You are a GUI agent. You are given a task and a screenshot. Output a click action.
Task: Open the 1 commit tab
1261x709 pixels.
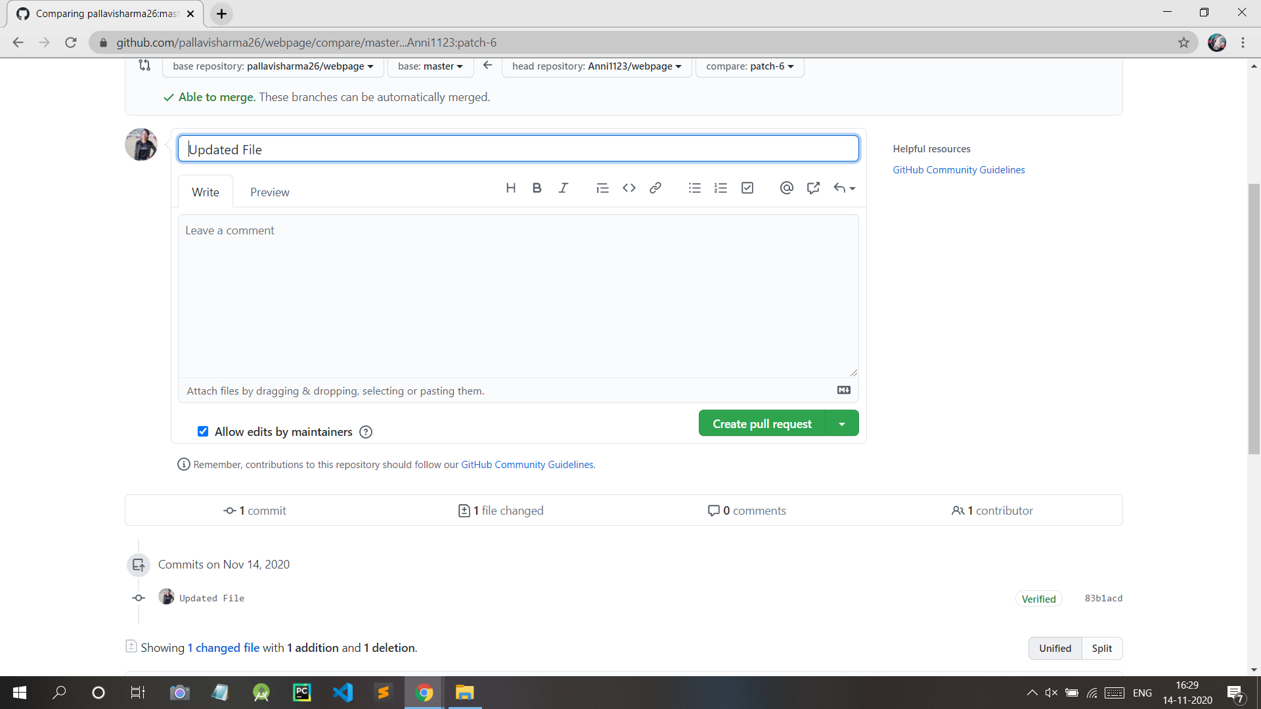[255, 510]
